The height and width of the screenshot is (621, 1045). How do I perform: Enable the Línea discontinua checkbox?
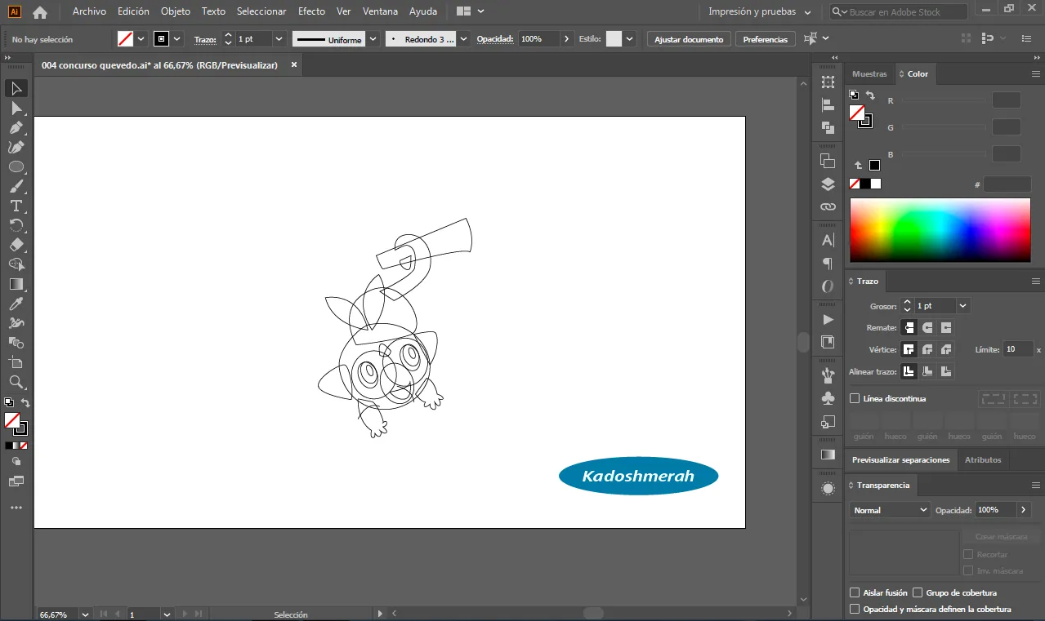click(855, 398)
